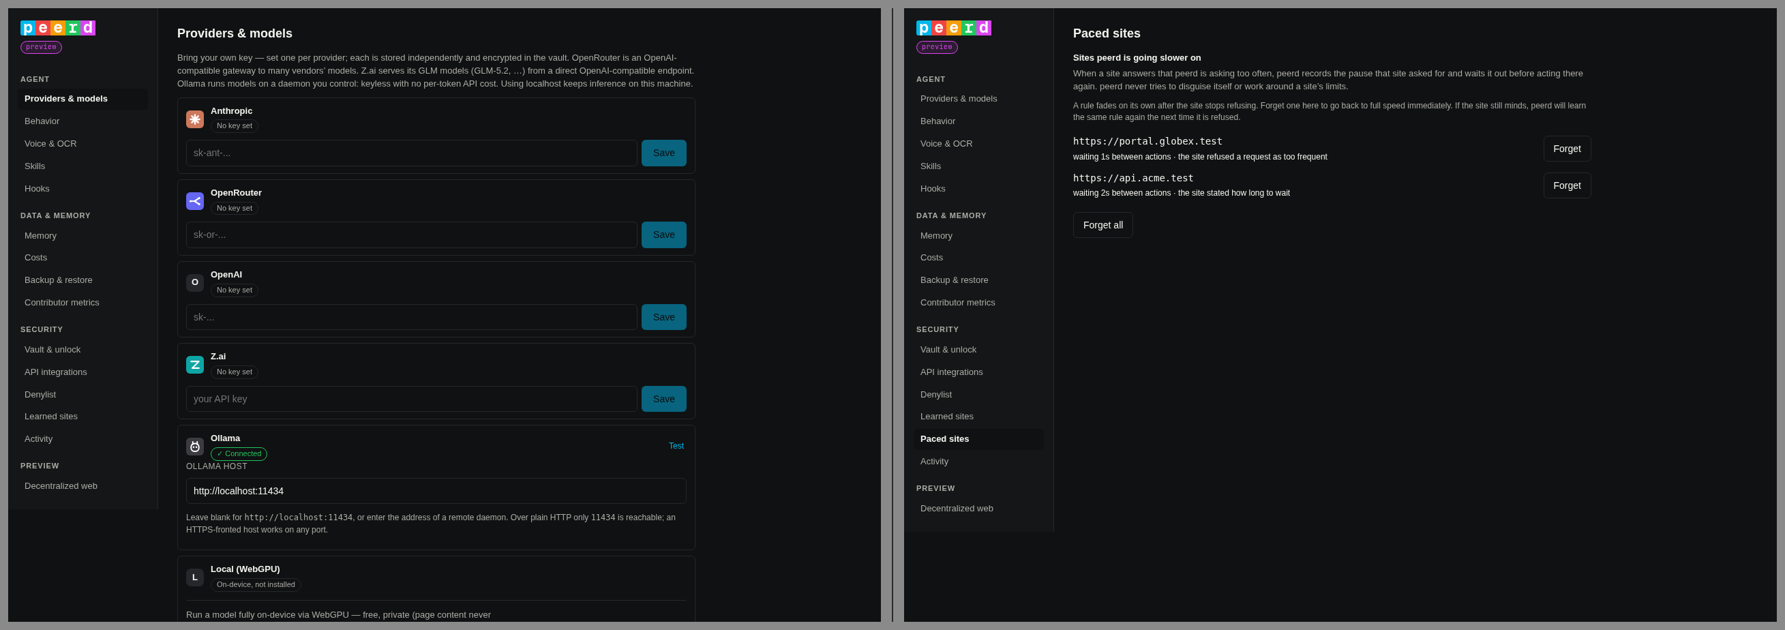Click the https://portal.globex.test URL text
The height and width of the screenshot is (630, 1785).
pos(1147,141)
